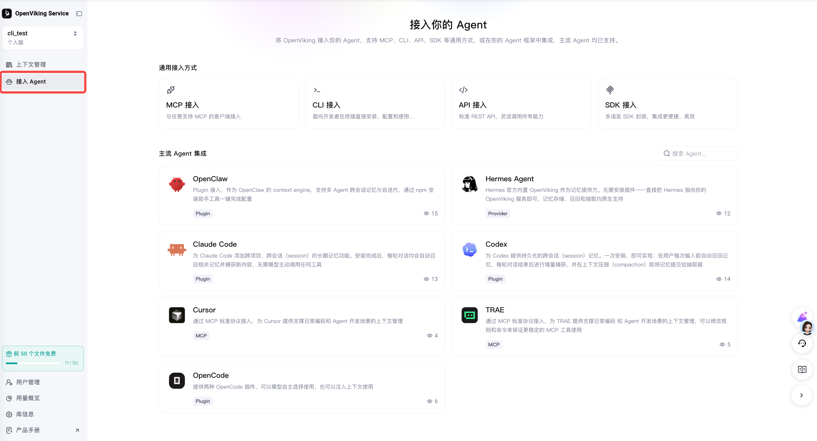Open the TRAE integration title
Image resolution: width=817 pixels, height=441 pixels.
point(495,310)
